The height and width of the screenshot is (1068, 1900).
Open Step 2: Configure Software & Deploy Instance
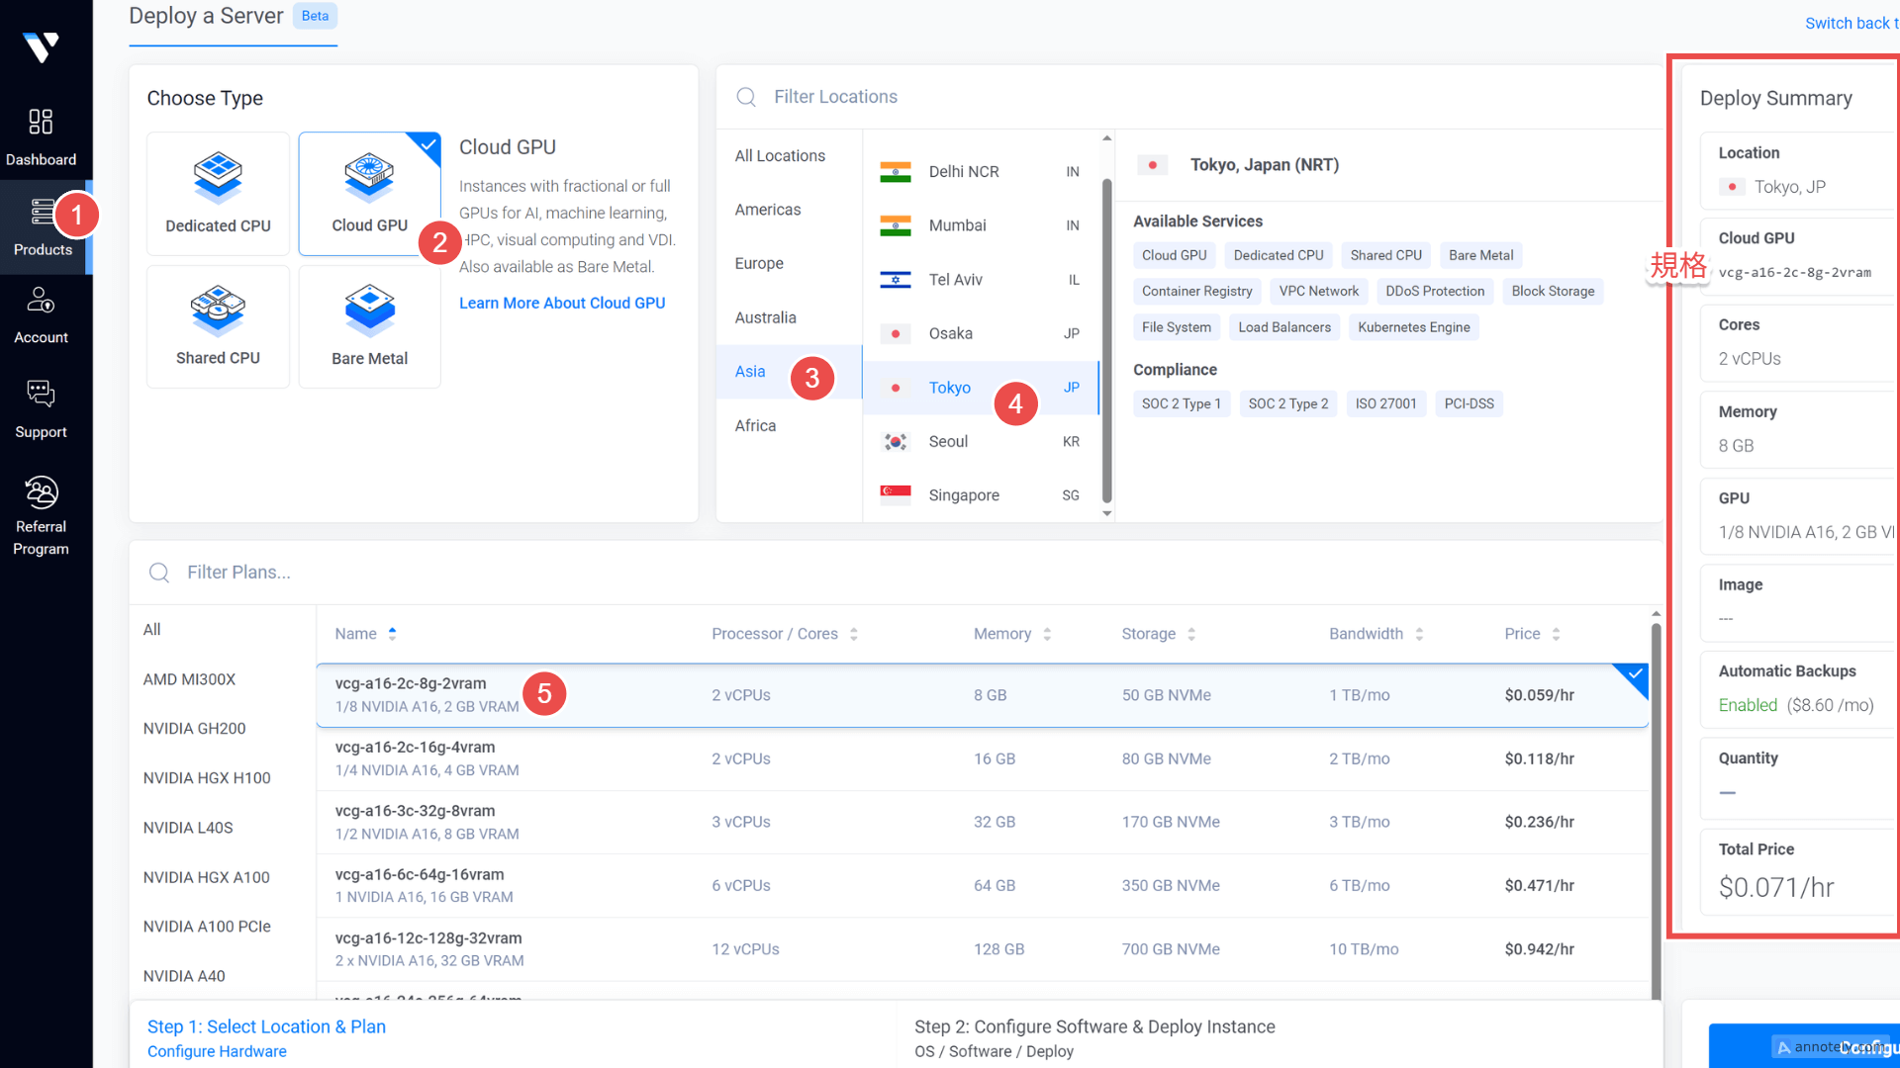[1094, 1027]
